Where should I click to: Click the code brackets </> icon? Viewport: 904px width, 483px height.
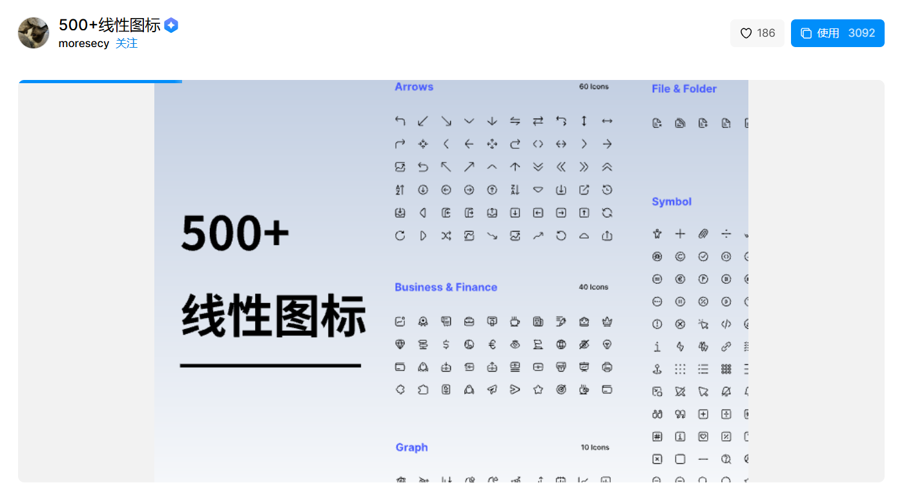(726, 324)
